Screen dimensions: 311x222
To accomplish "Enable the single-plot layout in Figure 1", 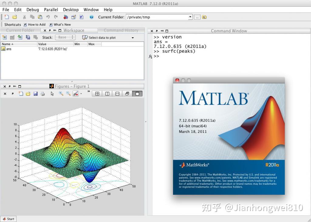I will pyautogui.click(x=137, y=94).
